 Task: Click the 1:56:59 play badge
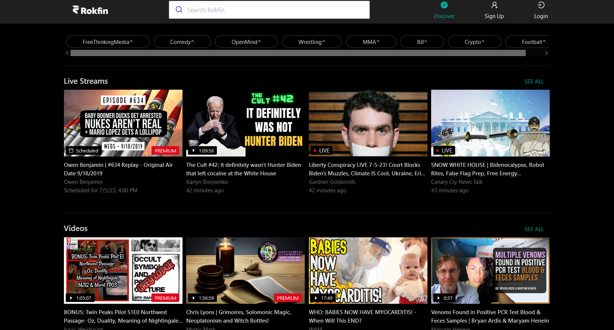[x=202, y=298]
